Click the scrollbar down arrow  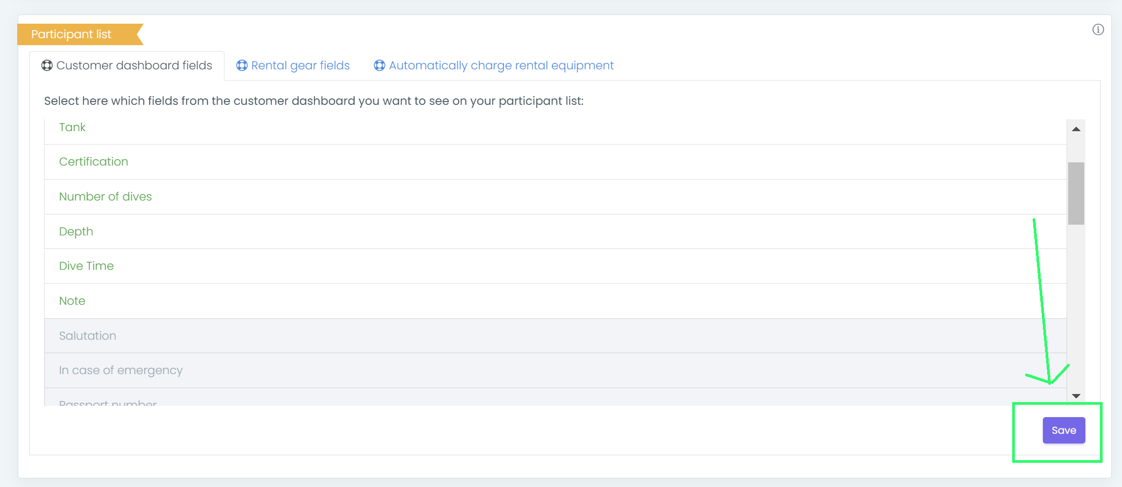coord(1076,396)
